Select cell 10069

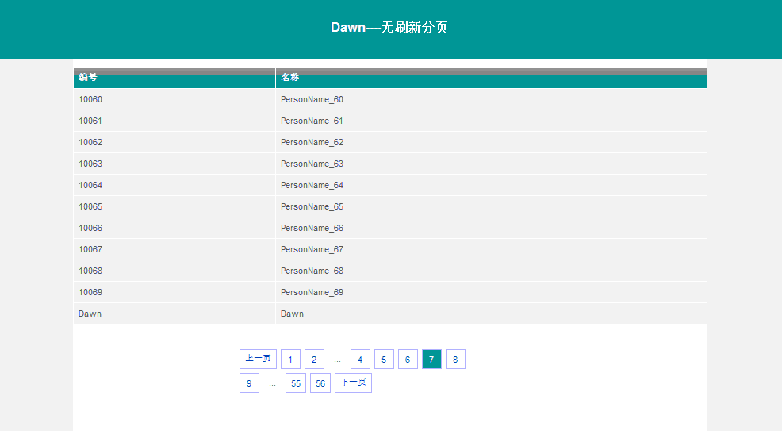[174, 292]
